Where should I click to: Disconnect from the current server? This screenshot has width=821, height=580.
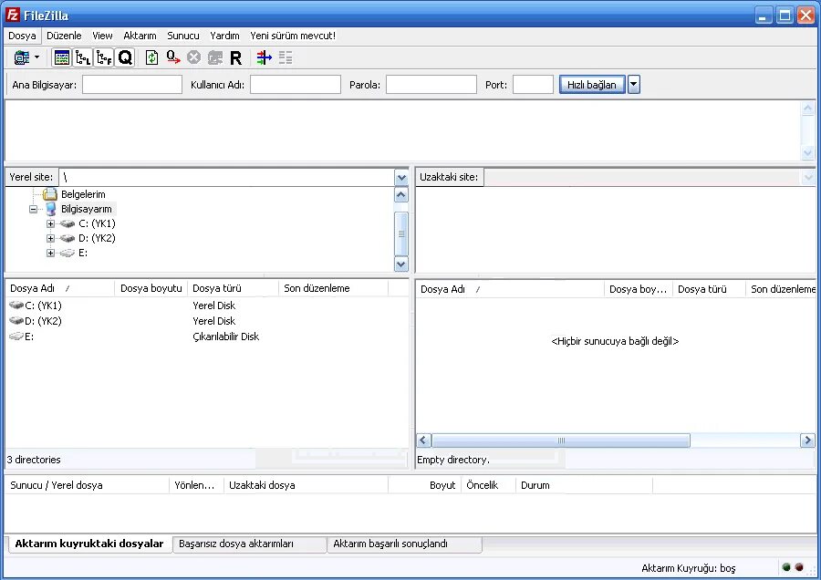pos(214,57)
